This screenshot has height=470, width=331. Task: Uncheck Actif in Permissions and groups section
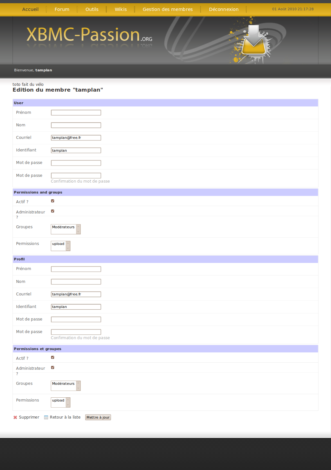pyautogui.click(x=53, y=201)
